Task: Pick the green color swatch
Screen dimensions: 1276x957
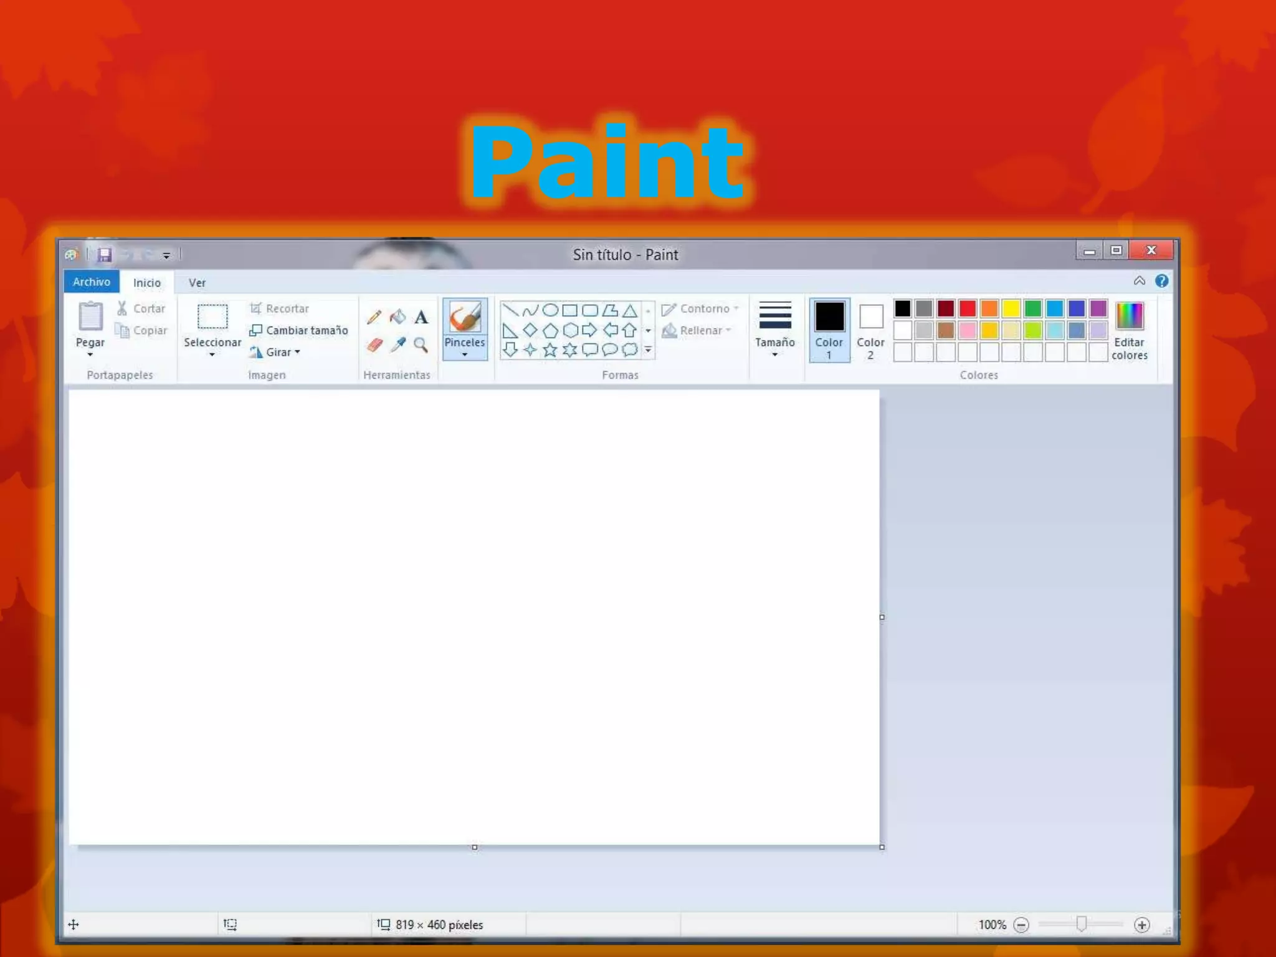Action: 1033,308
